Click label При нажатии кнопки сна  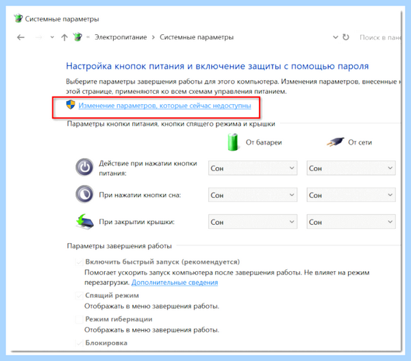(140, 195)
